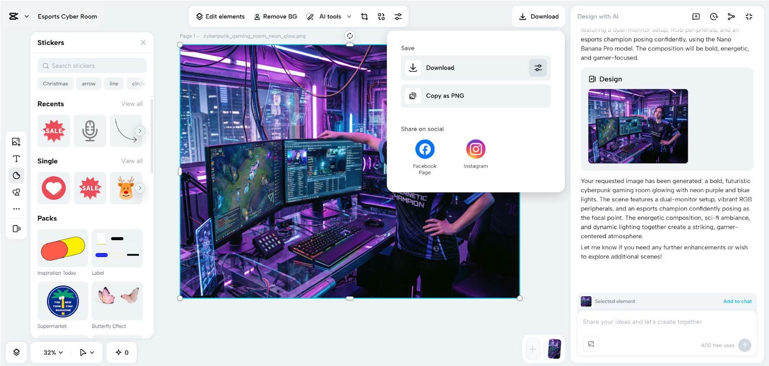Image resolution: width=769 pixels, height=366 pixels.
Task: Click Add to chat link
Action: [x=737, y=301]
